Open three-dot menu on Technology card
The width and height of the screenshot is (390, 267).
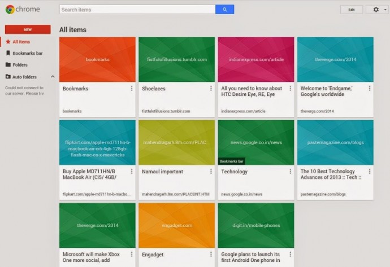pyautogui.click(x=290, y=171)
